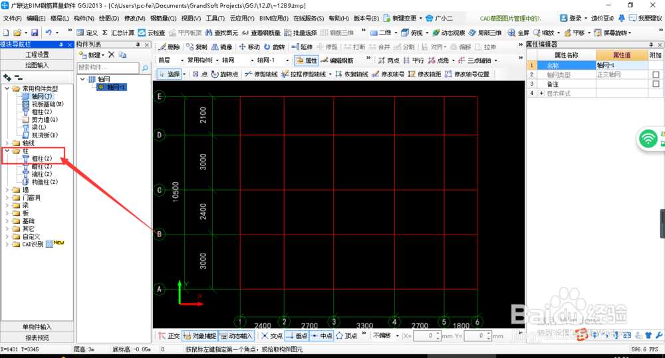
Task: Undo the last action
Action: point(49,33)
